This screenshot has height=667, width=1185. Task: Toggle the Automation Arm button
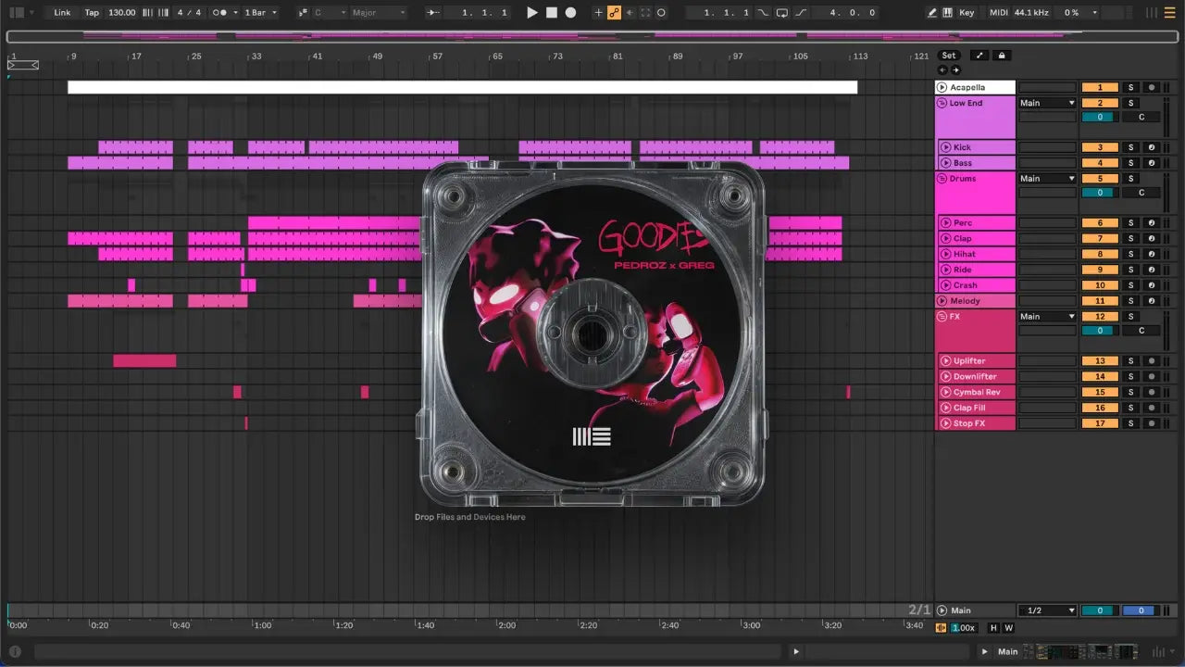pos(613,13)
